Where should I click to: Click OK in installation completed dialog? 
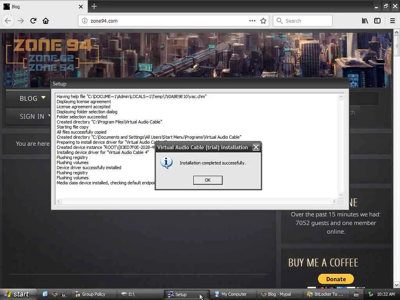208,180
